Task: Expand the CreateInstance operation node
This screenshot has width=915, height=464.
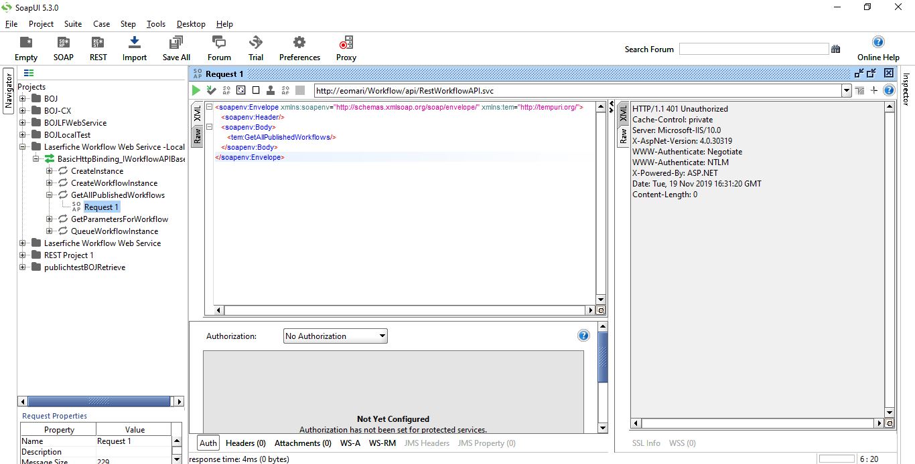Action: (50, 171)
